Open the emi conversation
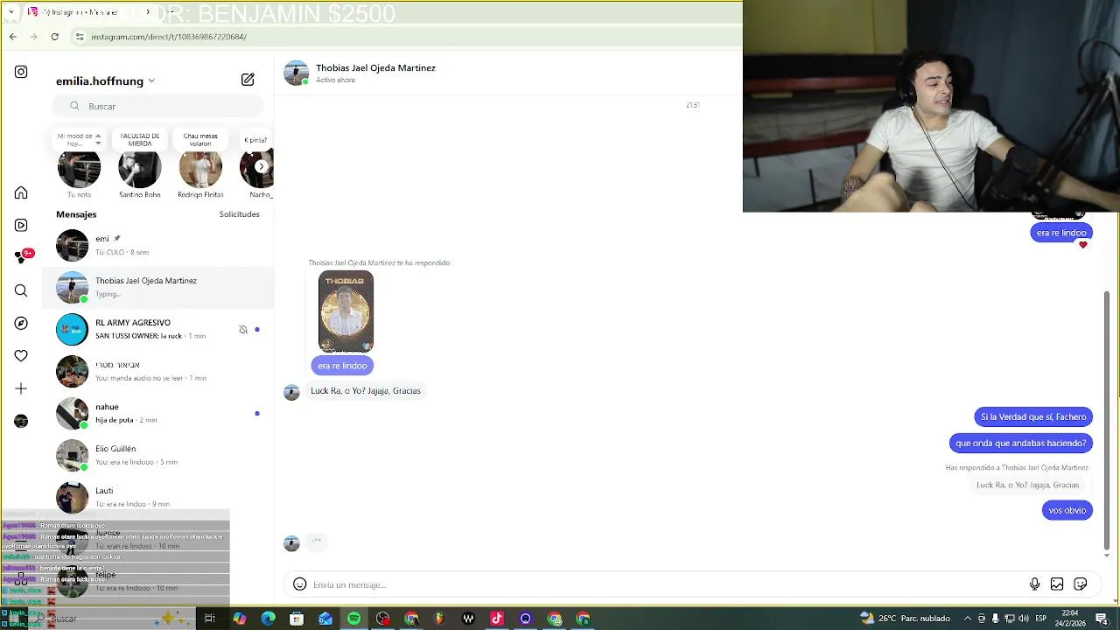Image resolution: width=1120 pixels, height=630 pixels. pyautogui.click(x=157, y=245)
